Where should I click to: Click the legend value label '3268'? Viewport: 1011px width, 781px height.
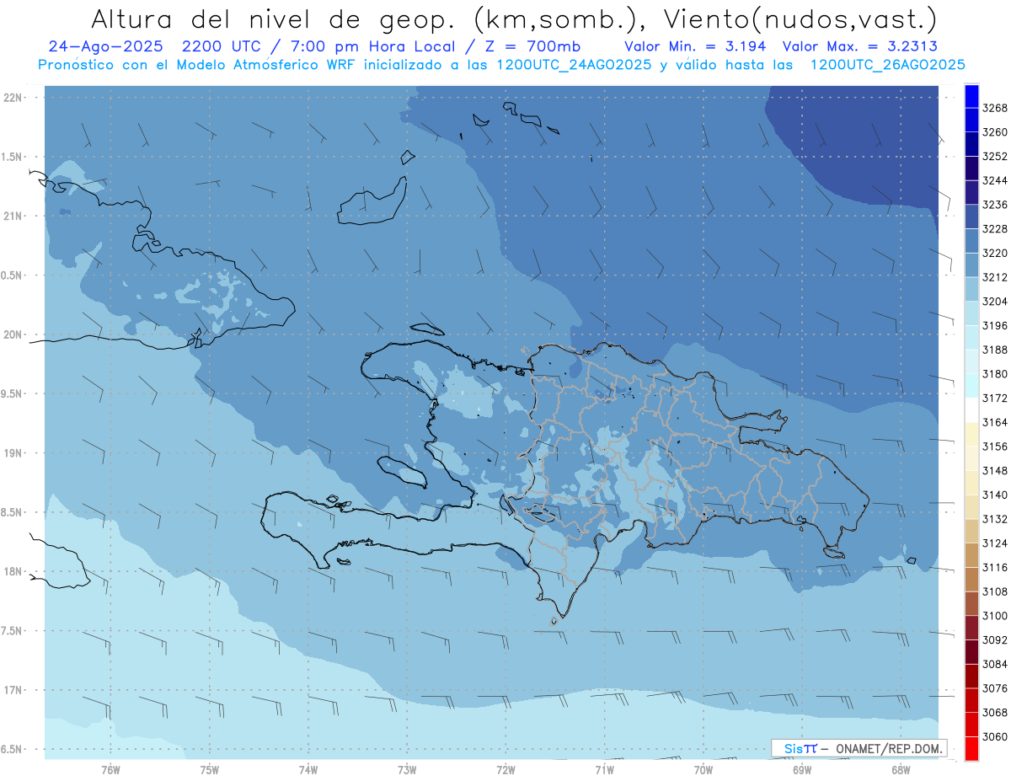(995, 108)
